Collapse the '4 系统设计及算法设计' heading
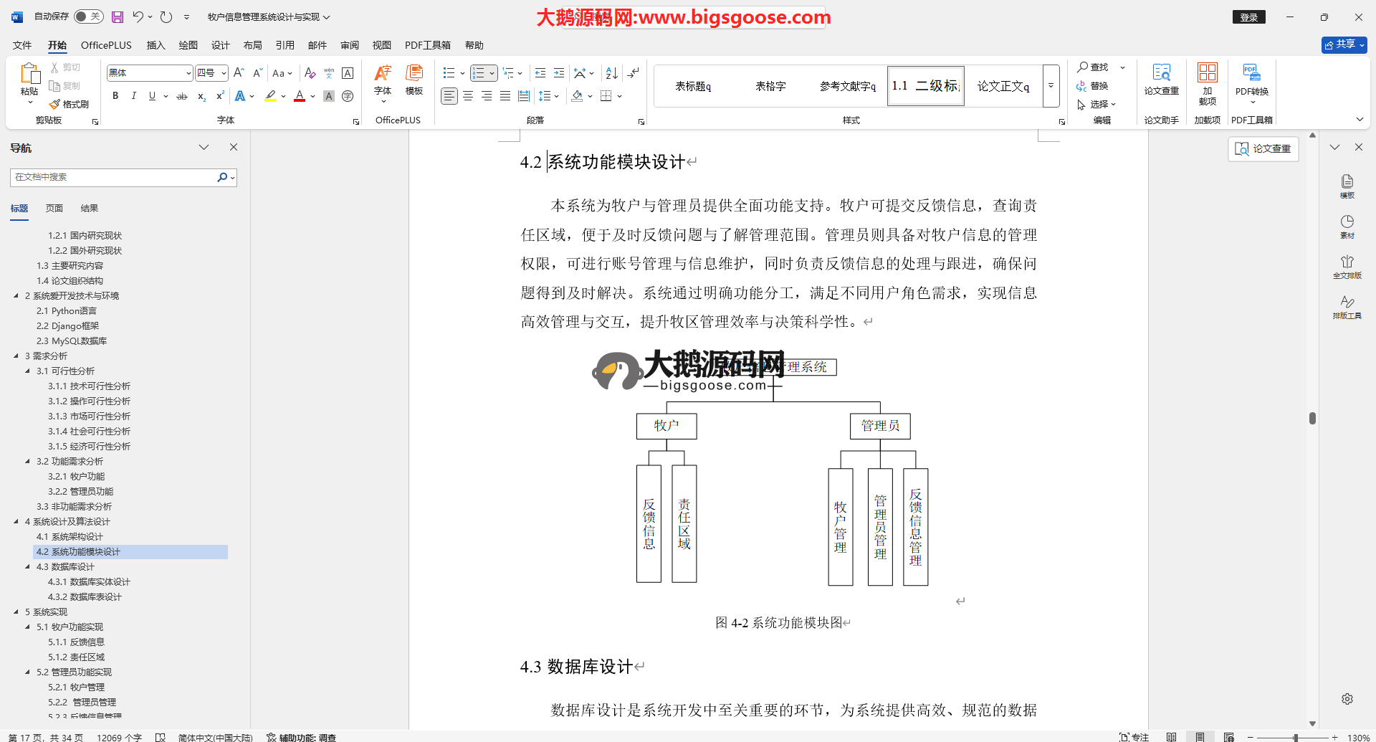This screenshot has width=1376, height=742. 16,521
